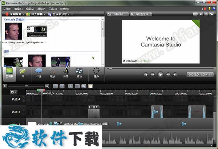
Task: Click the yellow lightbulb tips icon
Action: click(x=210, y=9)
